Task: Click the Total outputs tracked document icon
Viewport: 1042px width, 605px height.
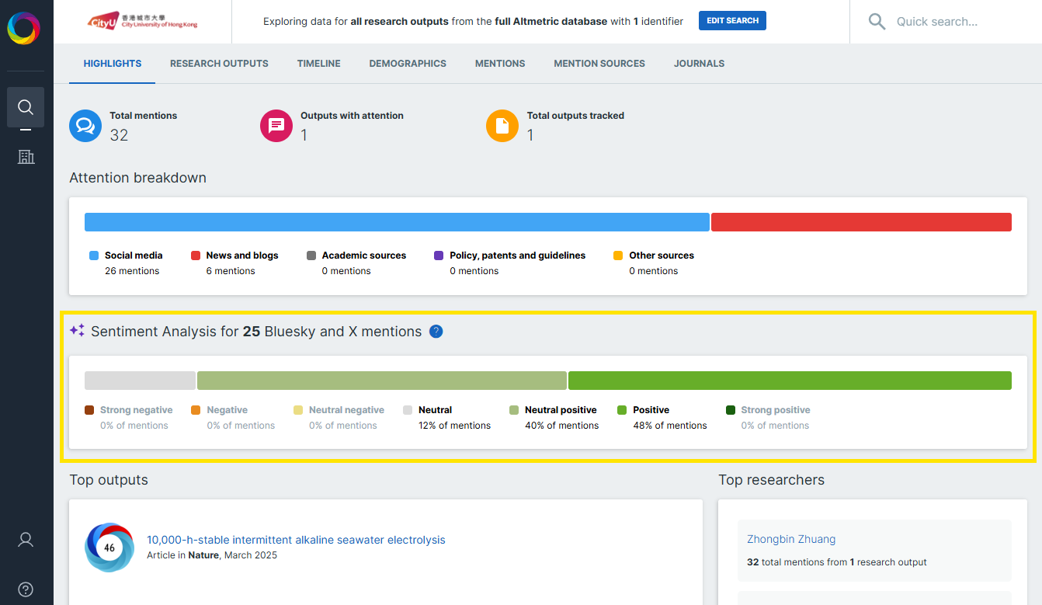Action: pos(502,126)
